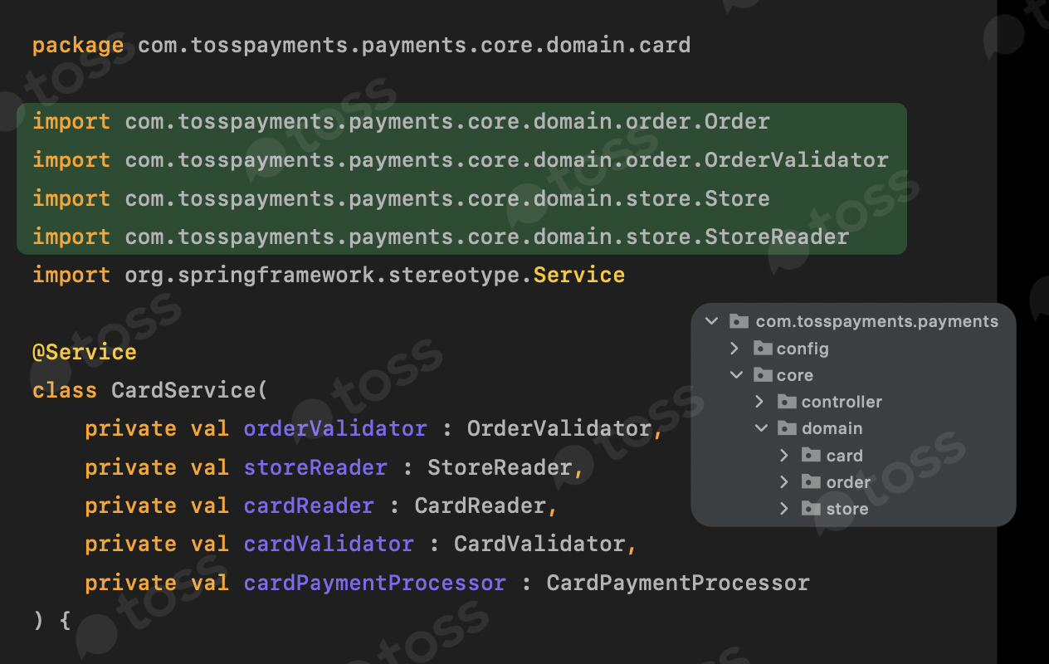Select the com.tosspayments.payments tree label

tap(876, 322)
